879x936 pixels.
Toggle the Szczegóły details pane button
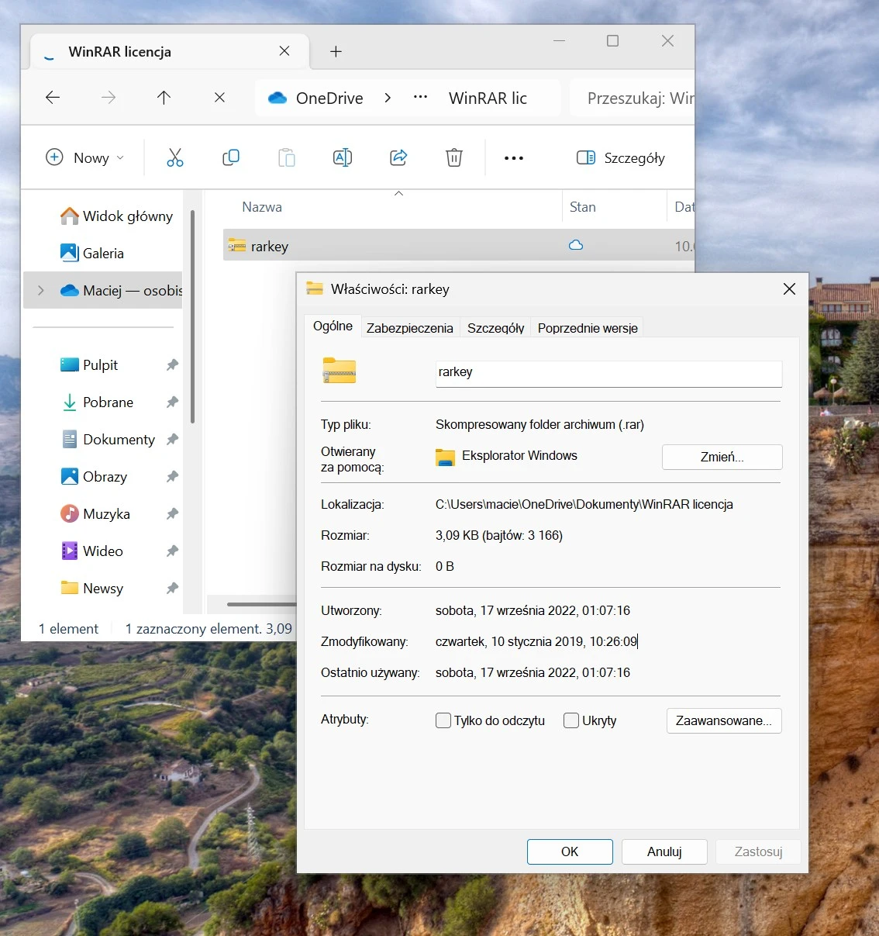(621, 158)
